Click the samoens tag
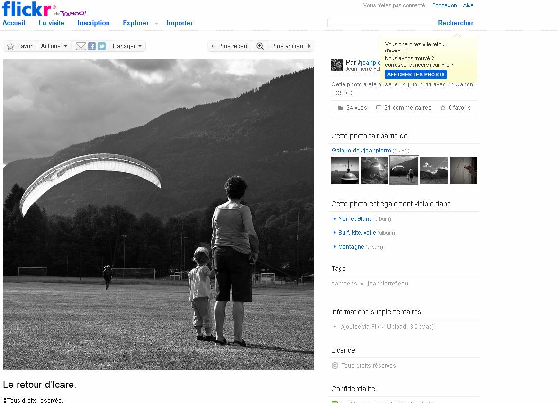Screen dimensions: 559x403 pos(344,284)
